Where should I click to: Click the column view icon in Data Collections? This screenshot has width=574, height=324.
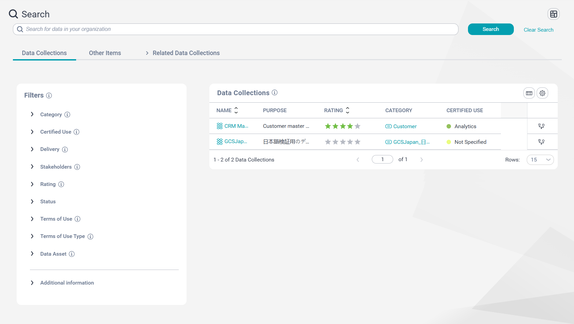(x=529, y=93)
